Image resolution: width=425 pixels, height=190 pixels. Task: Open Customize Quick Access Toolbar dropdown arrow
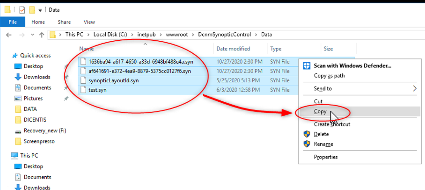[x=40, y=10]
